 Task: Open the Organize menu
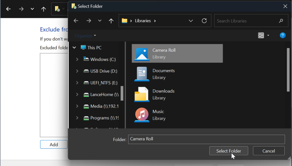[x=85, y=36]
